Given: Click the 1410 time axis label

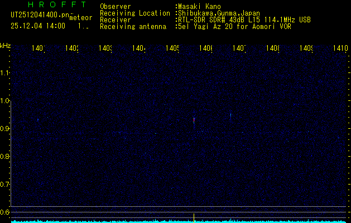Looking at the screenshot, I should [340, 48].
